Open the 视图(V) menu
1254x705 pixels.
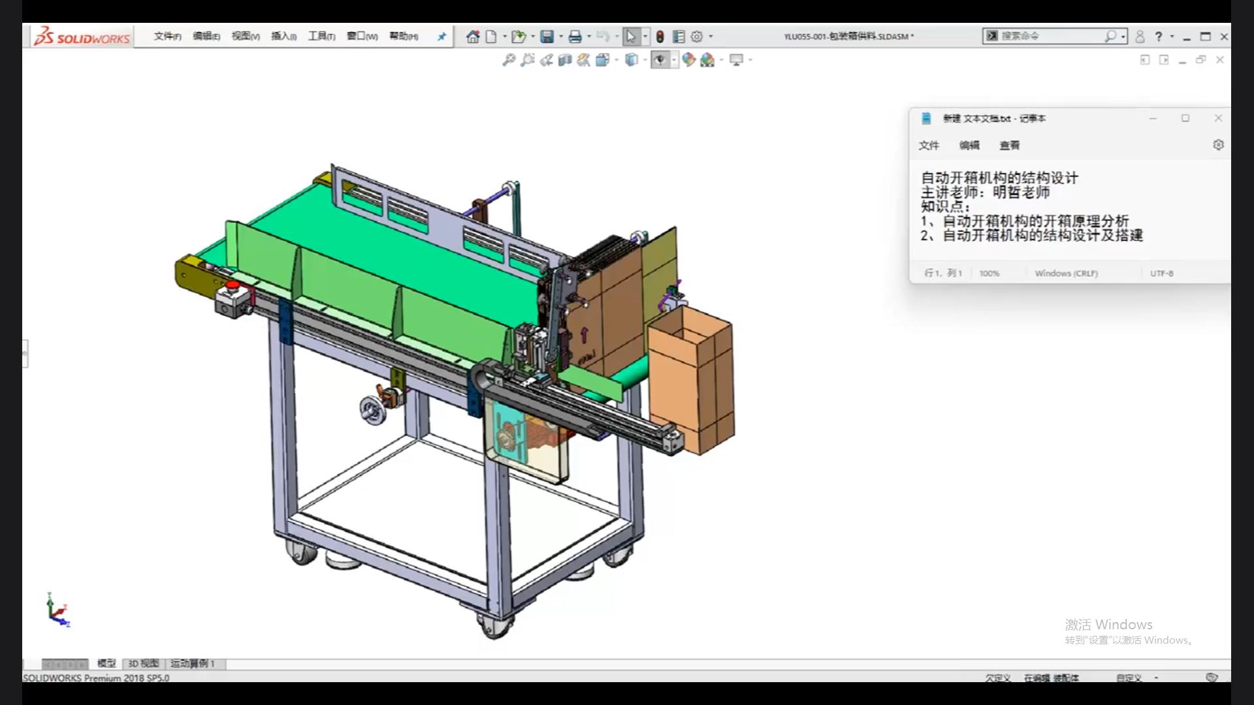coord(246,37)
